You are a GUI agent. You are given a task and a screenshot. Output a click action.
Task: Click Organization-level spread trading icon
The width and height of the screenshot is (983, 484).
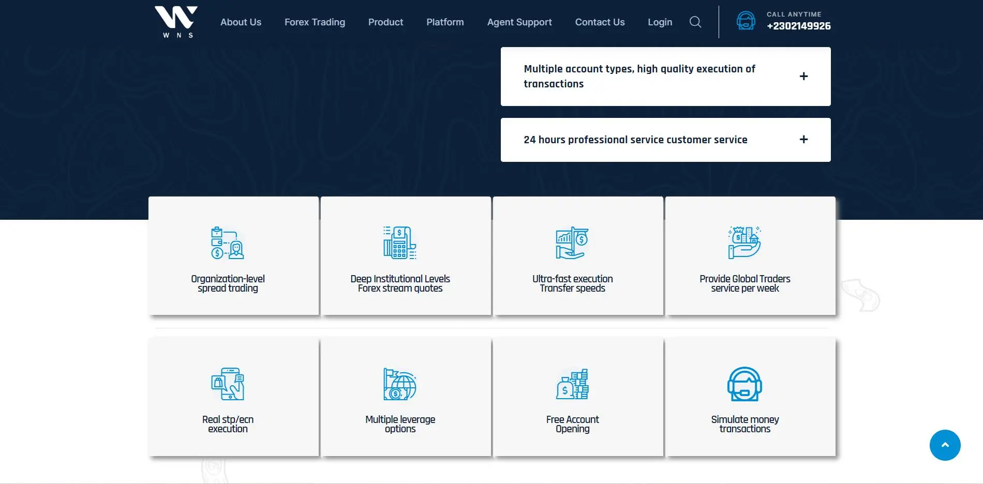click(x=228, y=243)
